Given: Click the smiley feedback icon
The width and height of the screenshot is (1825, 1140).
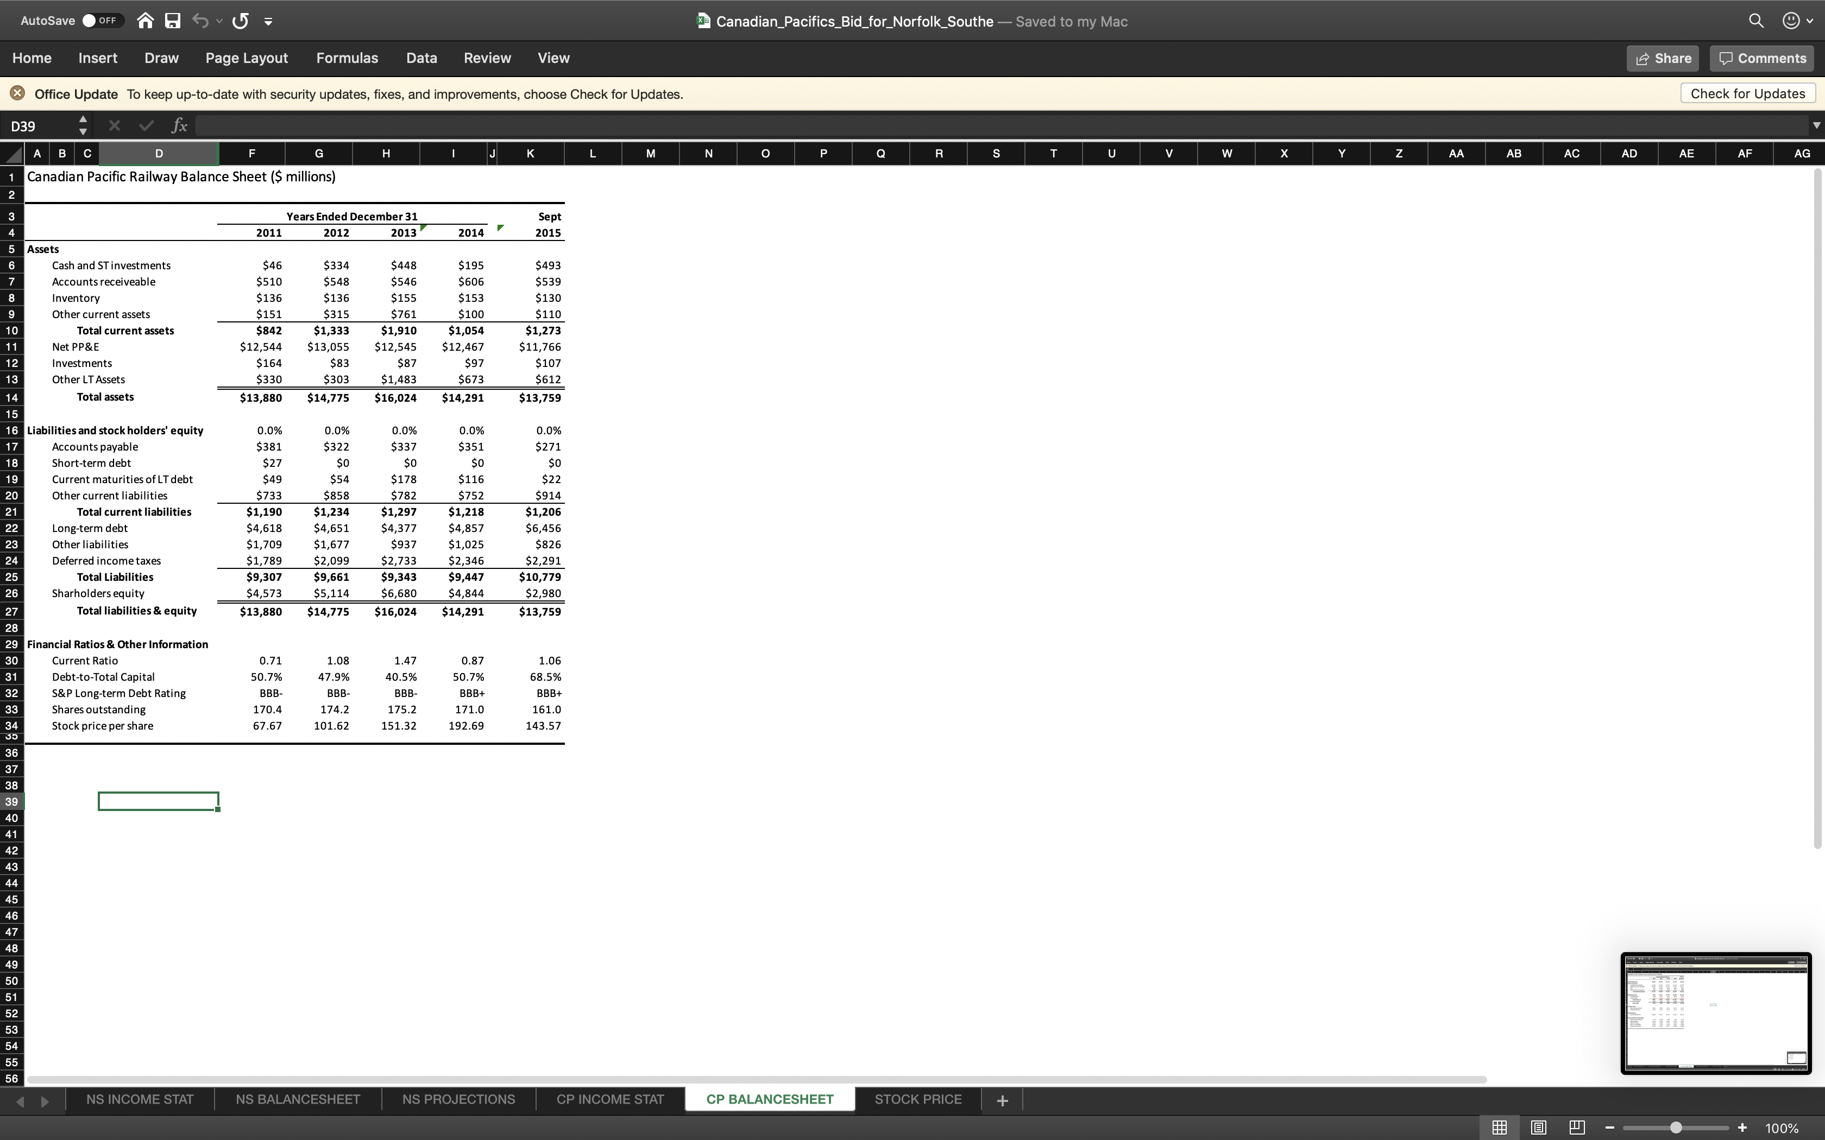Looking at the screenshot, I should [1791, 21].
